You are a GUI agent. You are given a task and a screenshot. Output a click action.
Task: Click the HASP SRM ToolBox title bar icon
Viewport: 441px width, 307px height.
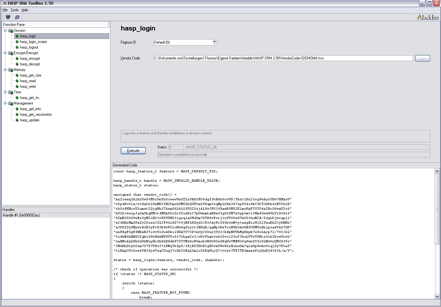4,3
